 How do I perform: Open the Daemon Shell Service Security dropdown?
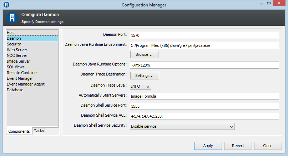pyautogui.click(x=182, y=126)
